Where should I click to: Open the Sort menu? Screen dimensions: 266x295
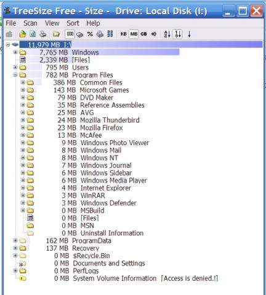(x=73, y=23)
